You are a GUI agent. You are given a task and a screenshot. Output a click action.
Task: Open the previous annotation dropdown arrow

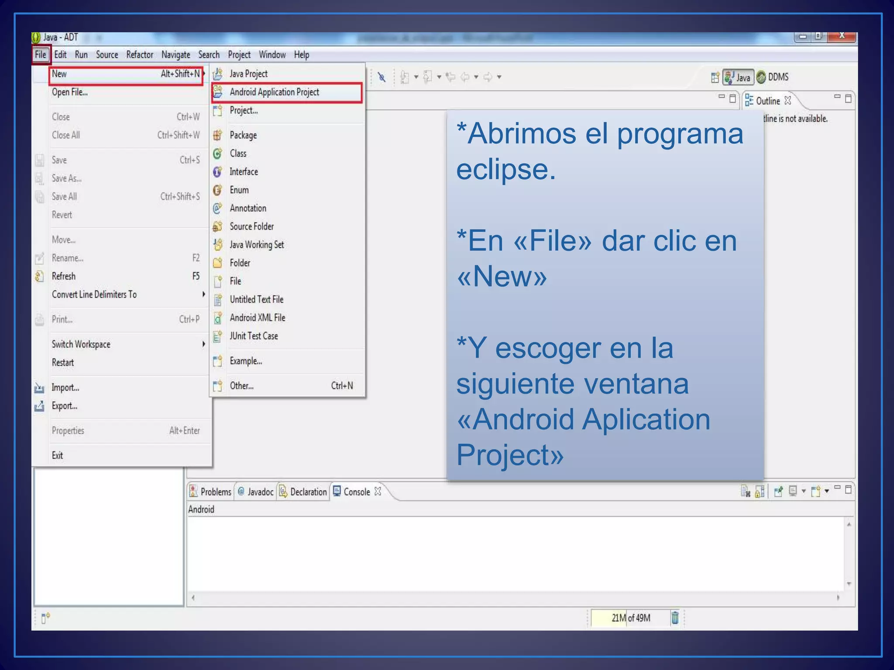point(439,77)
